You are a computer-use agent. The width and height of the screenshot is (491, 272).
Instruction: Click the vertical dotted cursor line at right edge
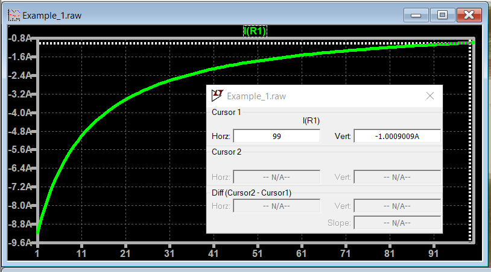(x=470, y=144)
